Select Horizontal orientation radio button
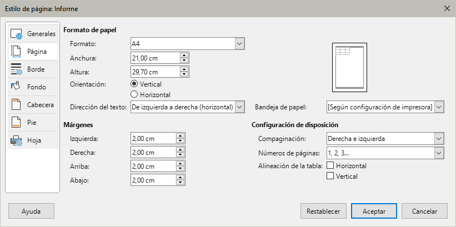 [x=134, y=94]
